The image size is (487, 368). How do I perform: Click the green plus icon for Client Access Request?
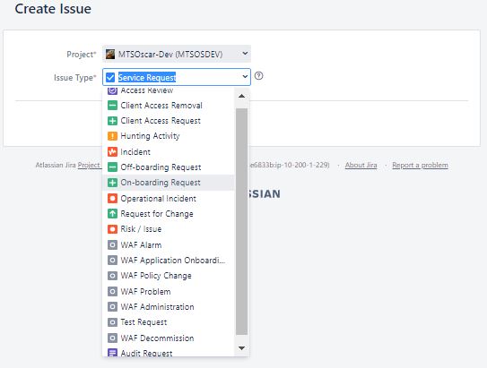pos(112,121)
